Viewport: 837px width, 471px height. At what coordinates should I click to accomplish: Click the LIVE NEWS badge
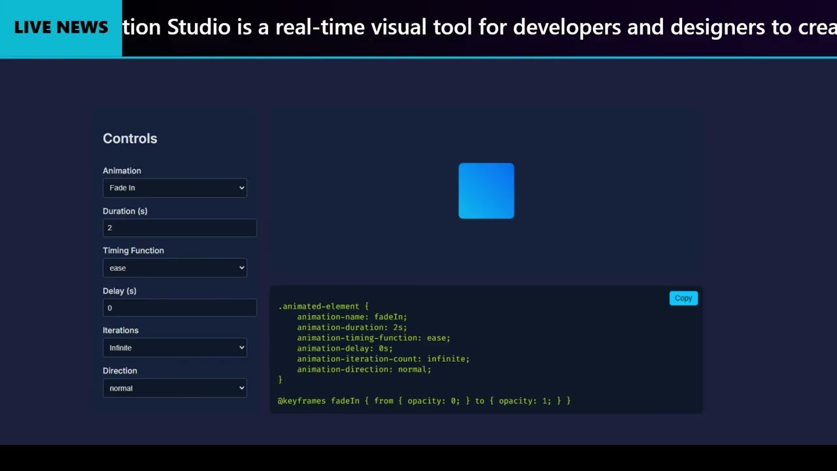pos(61,27)
